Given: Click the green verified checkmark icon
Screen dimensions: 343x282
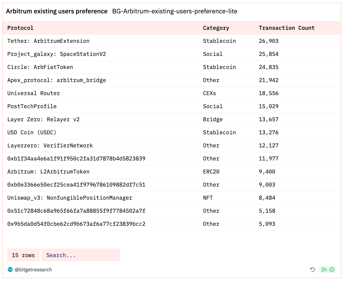Looking at the screenshot, I should [332, 270].
